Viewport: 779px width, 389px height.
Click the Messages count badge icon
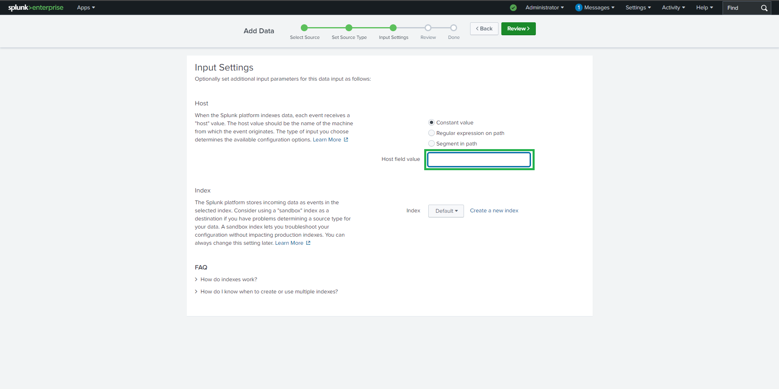(579, 7)
